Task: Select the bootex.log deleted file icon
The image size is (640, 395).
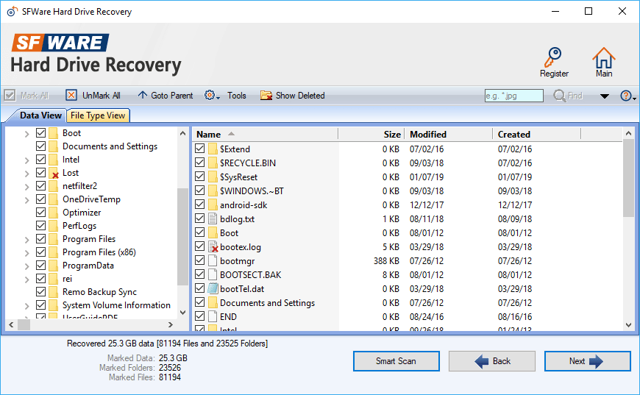Action: (x=213, y=247)
